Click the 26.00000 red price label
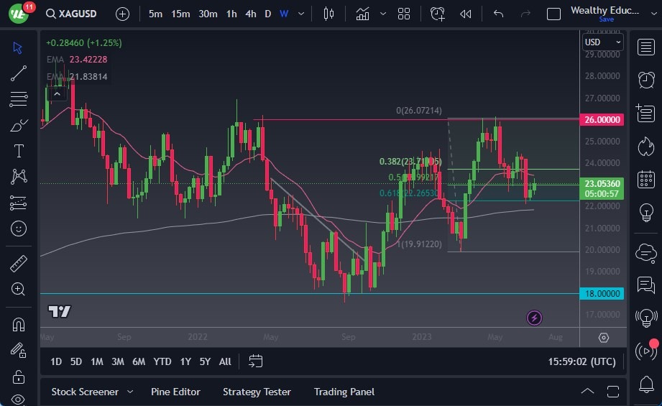Image resolution: width=662 pixels, height=406 pixels. 602,119
